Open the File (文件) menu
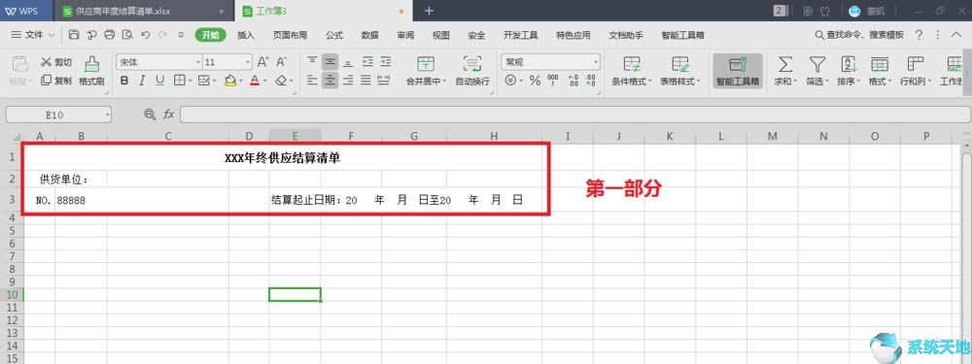The width and height of the screenshot is (972, 364). 33,35
